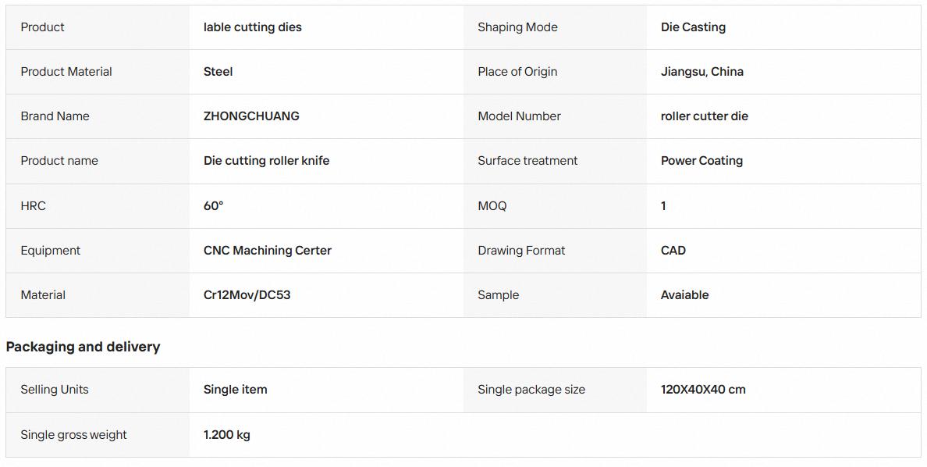Select the CNC Machining Certer value
This screenshot has height=467, width=927.
[x=267, y=251]
